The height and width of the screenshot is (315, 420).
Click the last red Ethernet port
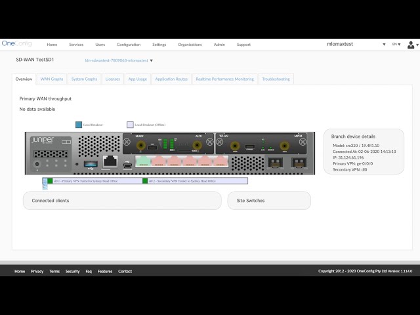point(220,161)
